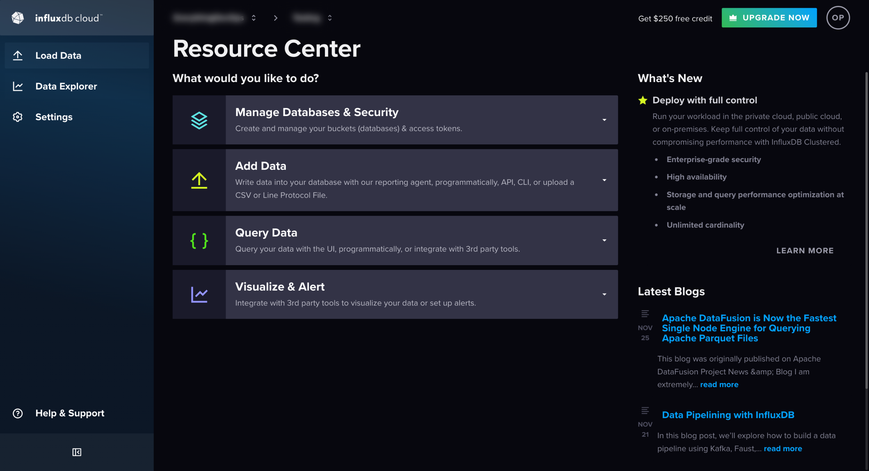The image size is (869, 471).
Task: Click the stacked layers Manage Databases icon
Action: [x=199, y=120]
